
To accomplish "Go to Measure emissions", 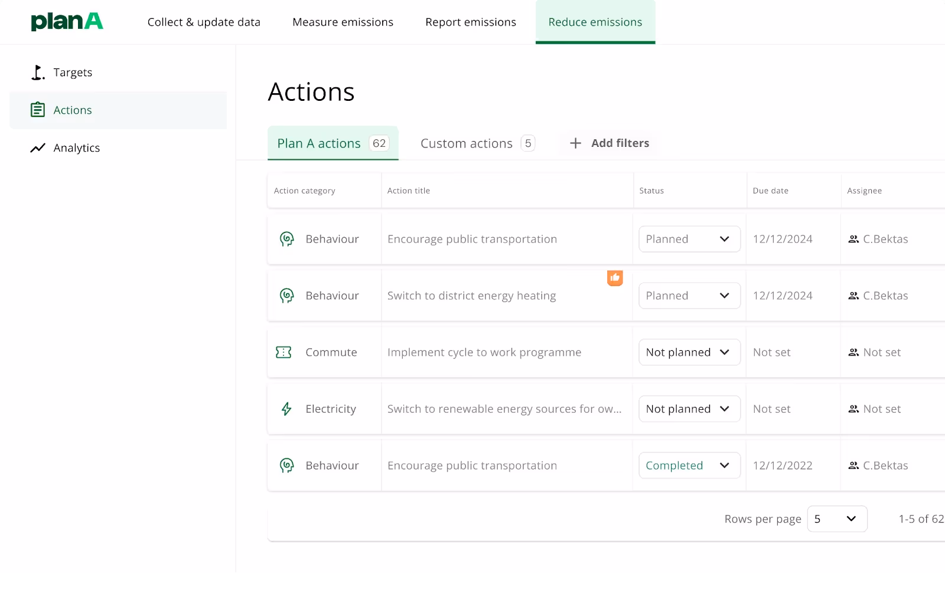I will pos(343,22).
